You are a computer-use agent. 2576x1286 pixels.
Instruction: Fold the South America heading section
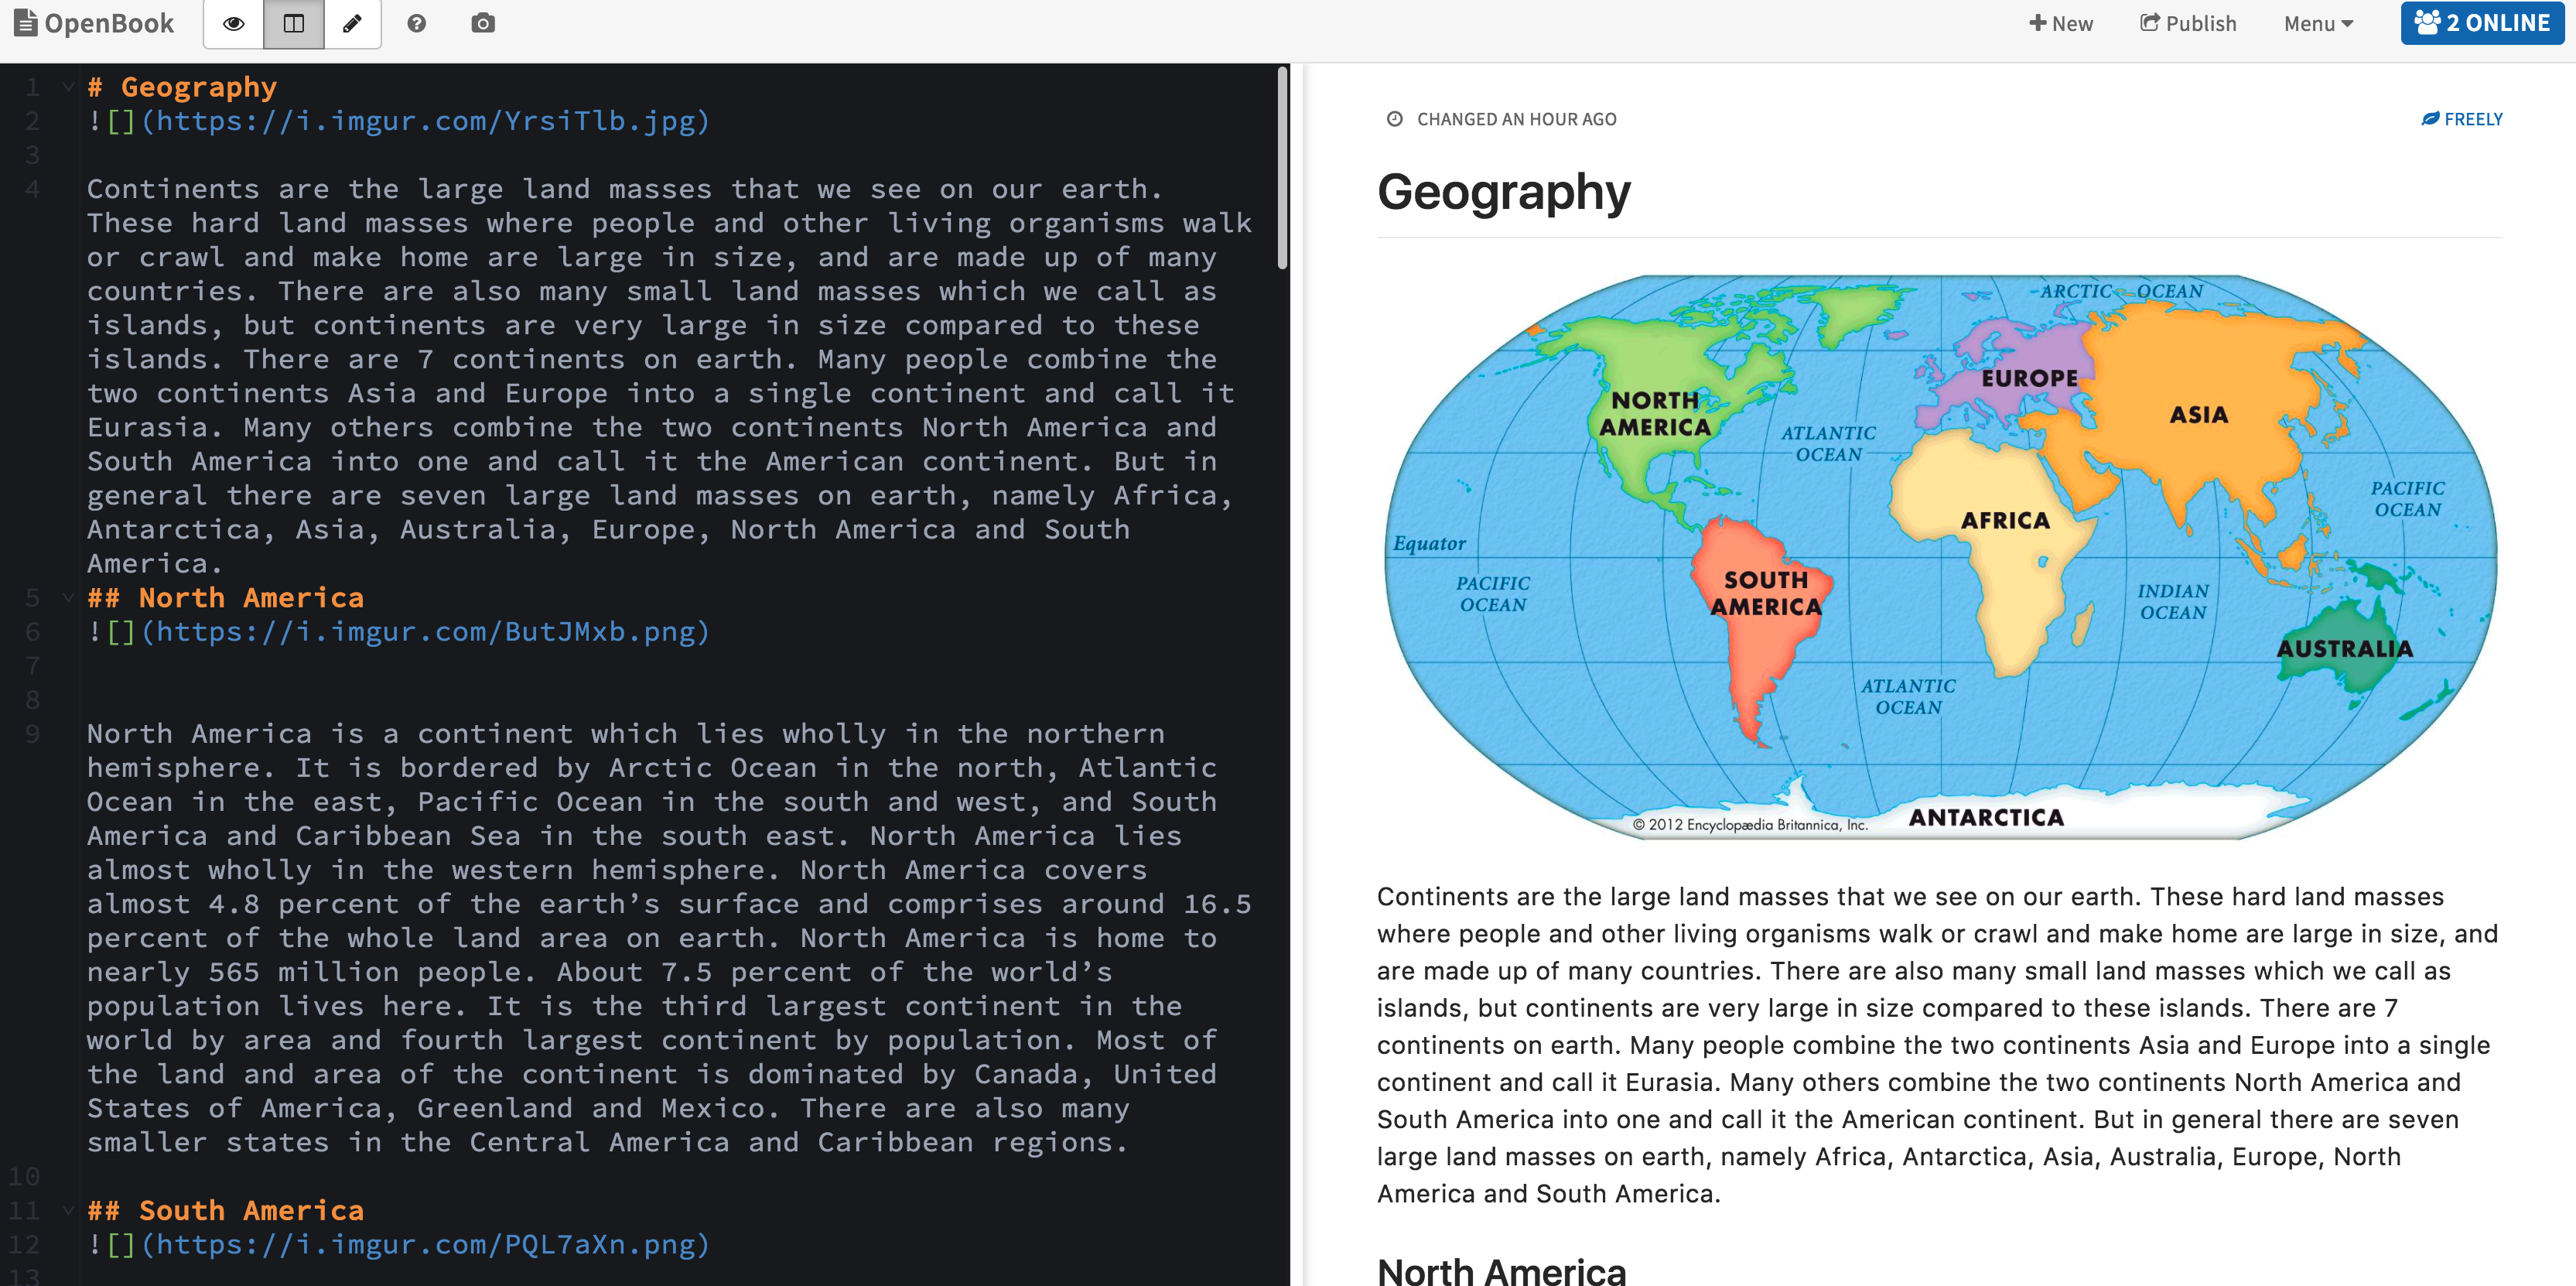click(68, 1211)
